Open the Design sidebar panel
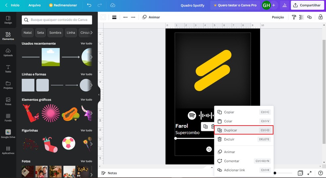Viewport: 326px width, 178px height. point(8,20)
